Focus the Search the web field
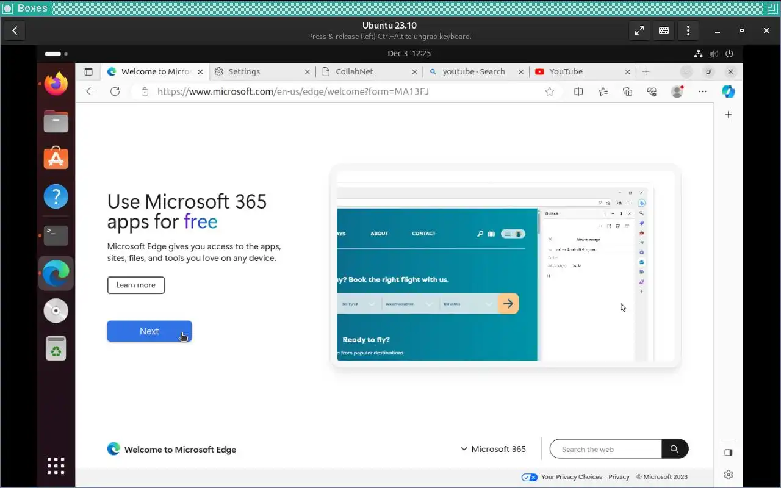781x488 pixels. pyautogui.click(x=605, y=449)
